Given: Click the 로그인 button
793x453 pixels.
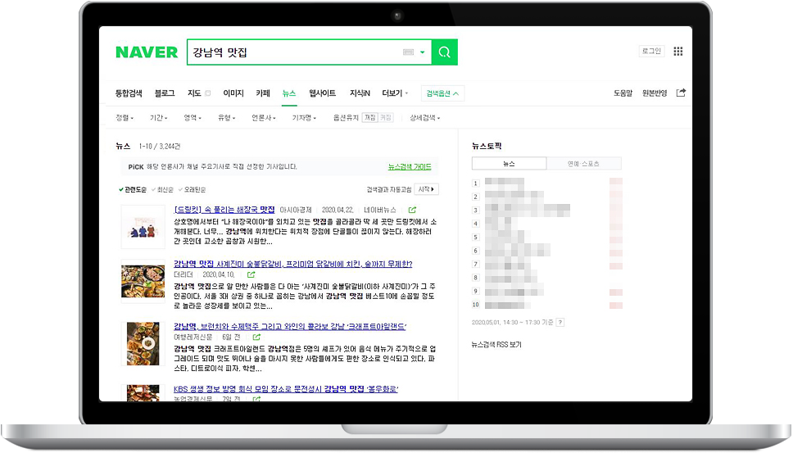Looking at the screenshot, I should tap(651, 51).
